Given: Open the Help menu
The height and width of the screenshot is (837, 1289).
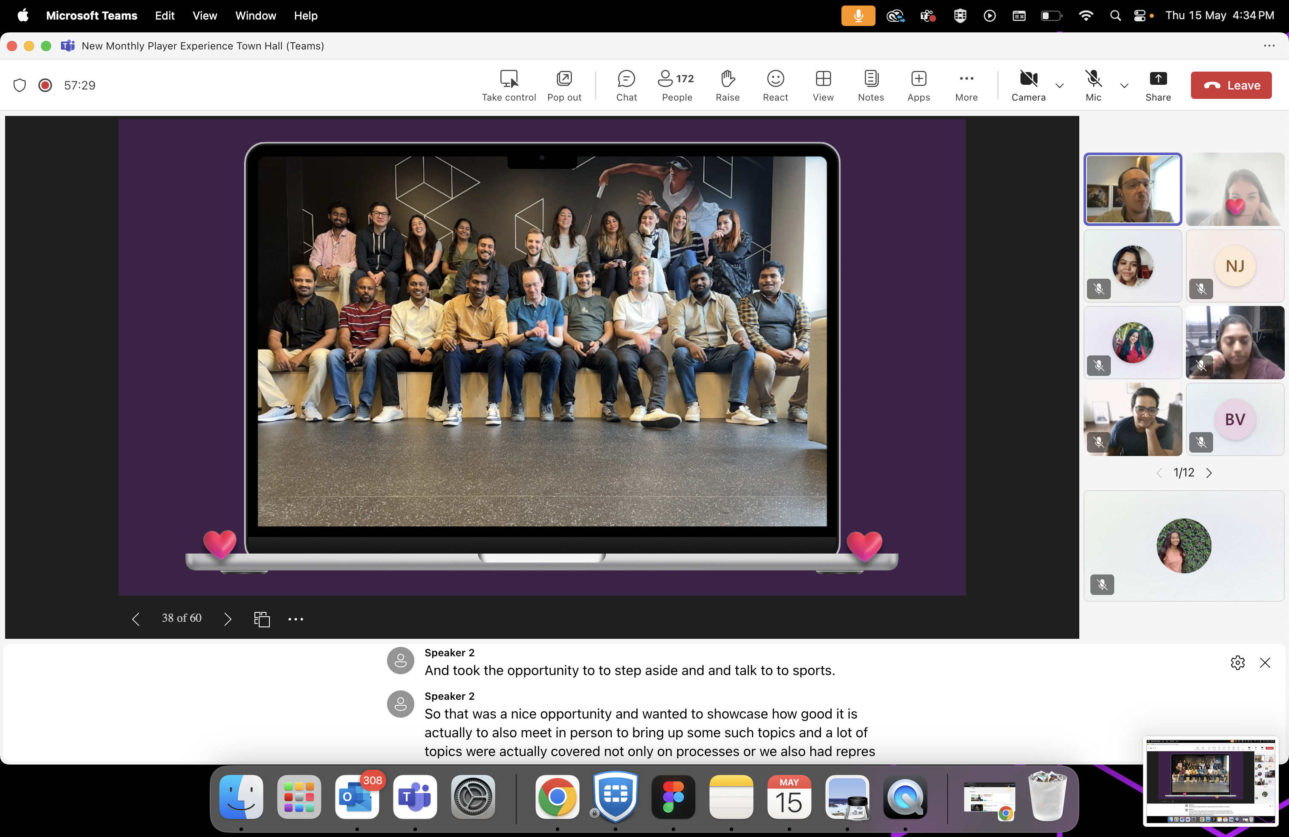Looking at the screenshot, I should pyautogui.click(x=306, y=16).
